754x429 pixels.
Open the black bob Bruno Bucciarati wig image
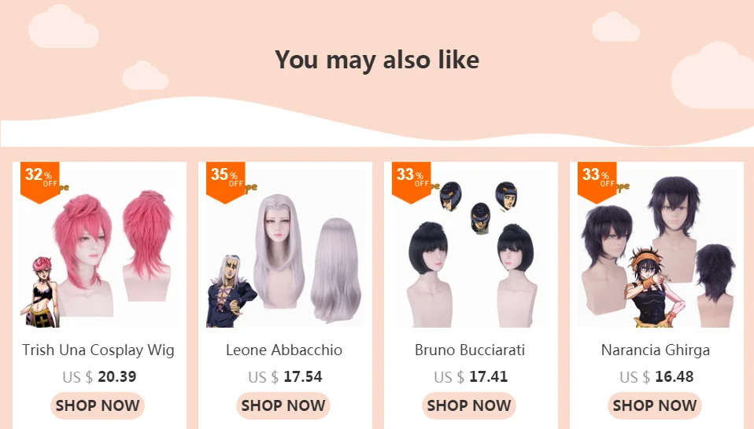(x=471, y=248)
